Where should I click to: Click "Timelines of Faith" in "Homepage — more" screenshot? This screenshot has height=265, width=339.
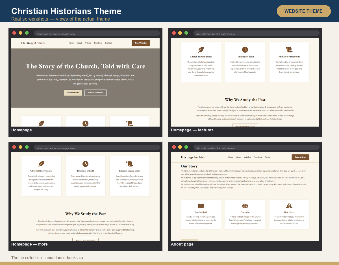click(85, 171)
